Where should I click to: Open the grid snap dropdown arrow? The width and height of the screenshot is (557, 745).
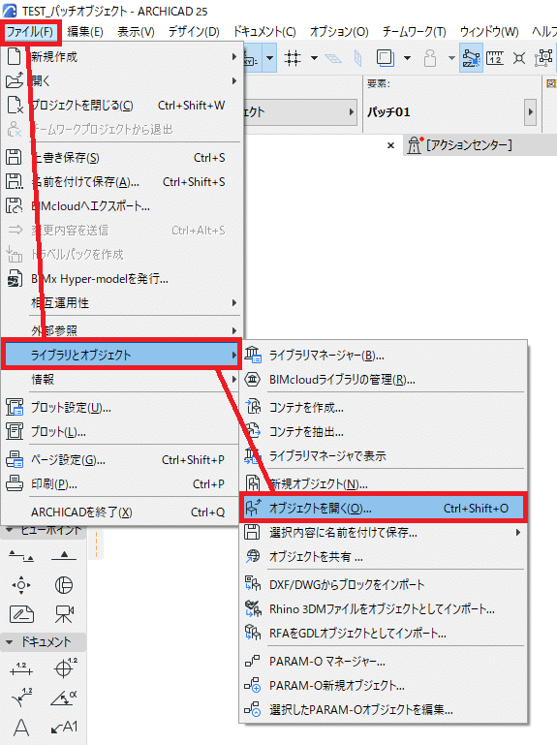(314, 58)
